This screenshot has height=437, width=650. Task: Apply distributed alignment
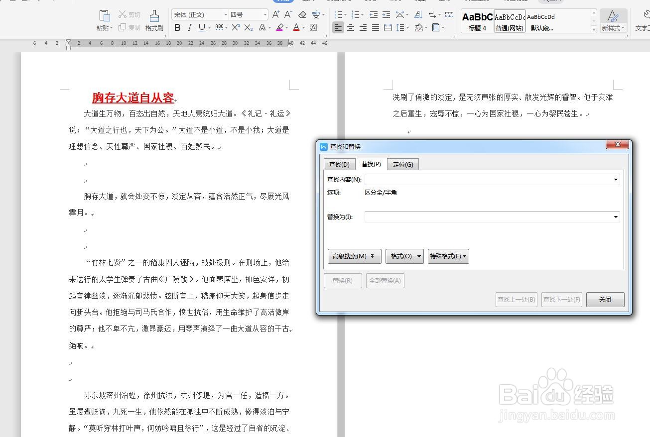388,28
